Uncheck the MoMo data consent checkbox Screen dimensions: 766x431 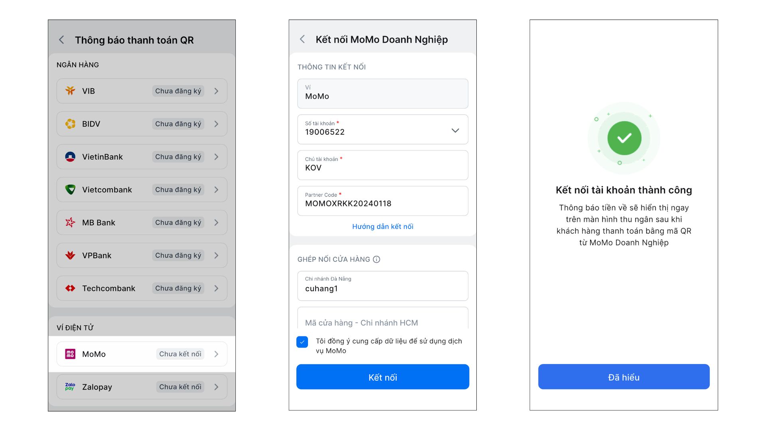[x=302, y=342]
